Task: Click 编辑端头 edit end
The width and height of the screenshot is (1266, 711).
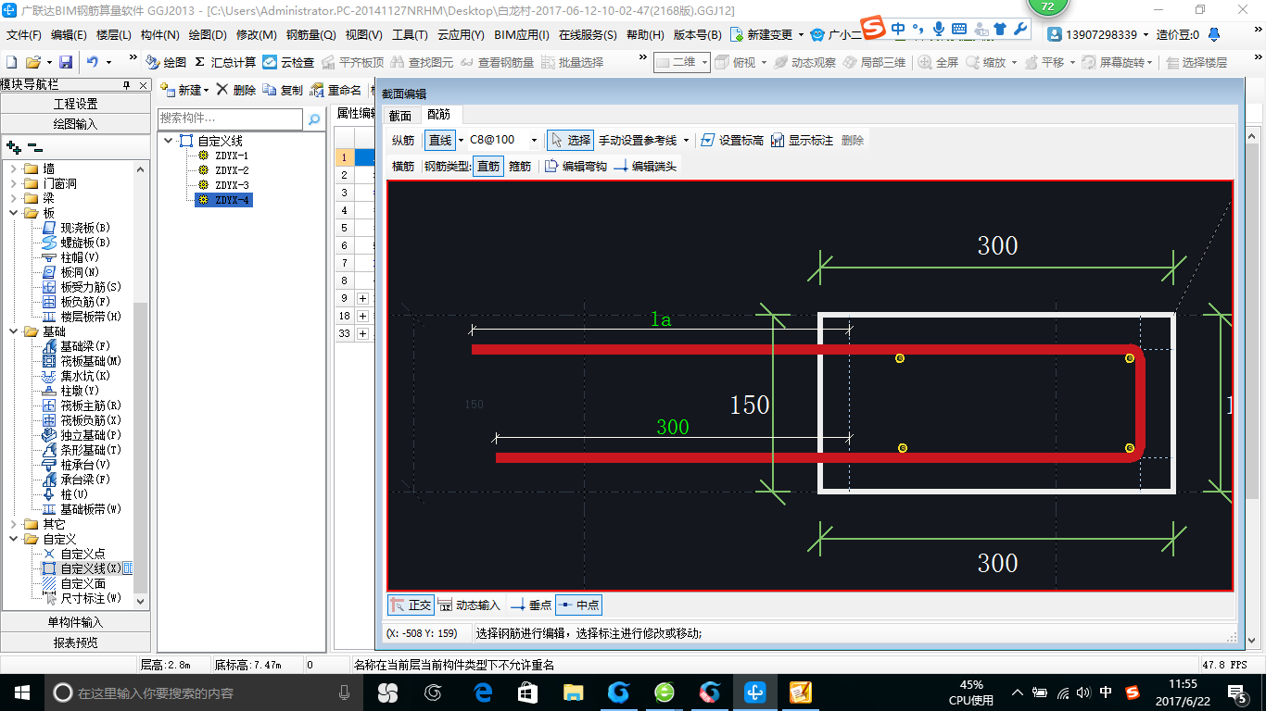Action: tap(645, 166)
